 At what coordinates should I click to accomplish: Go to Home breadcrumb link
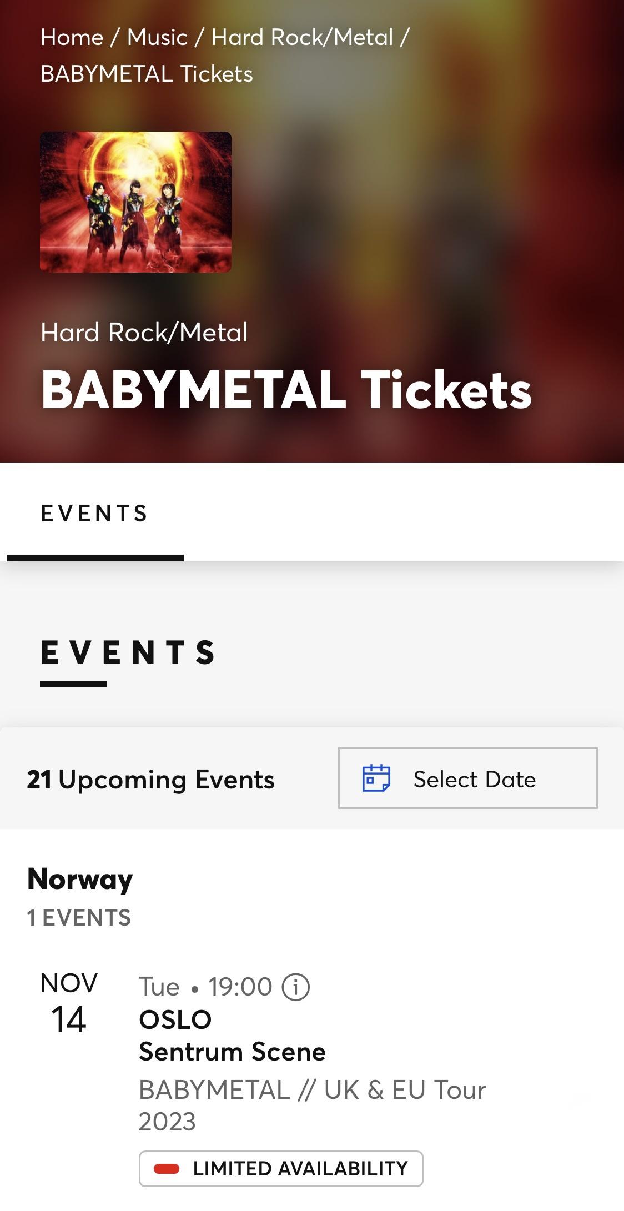[72, 37]
